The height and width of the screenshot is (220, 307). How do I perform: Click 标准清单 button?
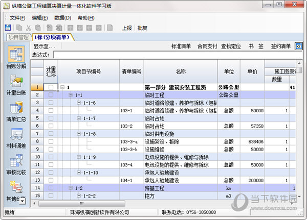click(181, 46)
